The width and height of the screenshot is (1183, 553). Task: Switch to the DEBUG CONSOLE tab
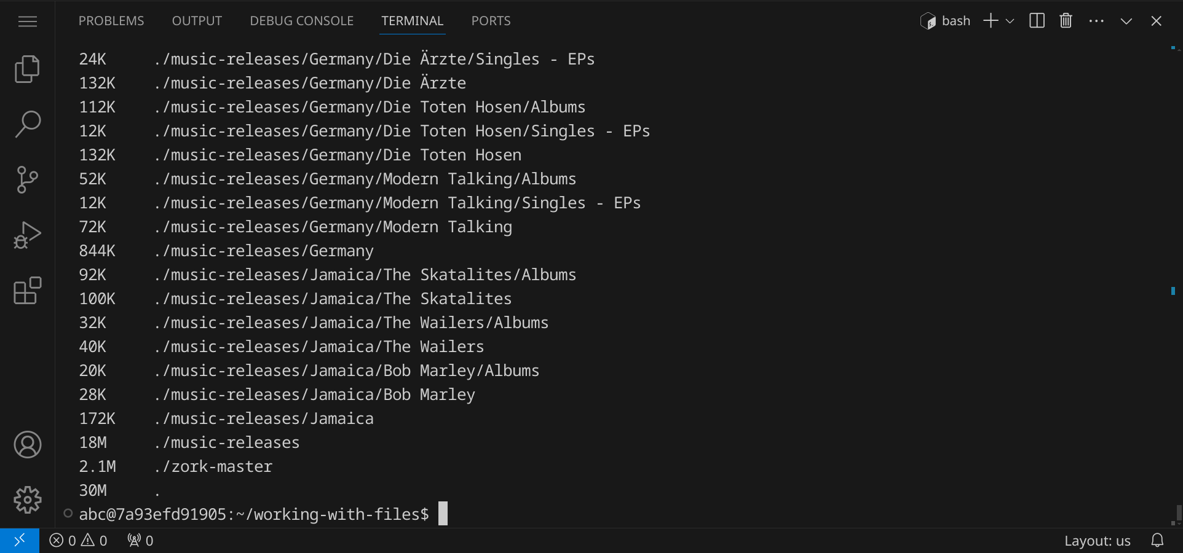tap(301, 21)
